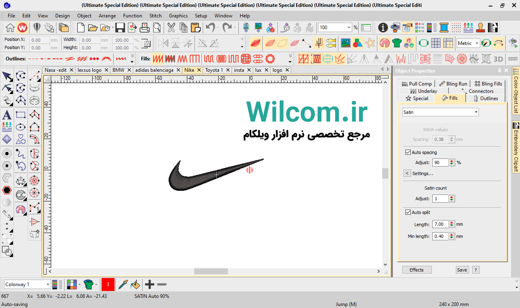Screen dimensions: 520x308
Task: Open design information icon
Action: coord(383,28)
